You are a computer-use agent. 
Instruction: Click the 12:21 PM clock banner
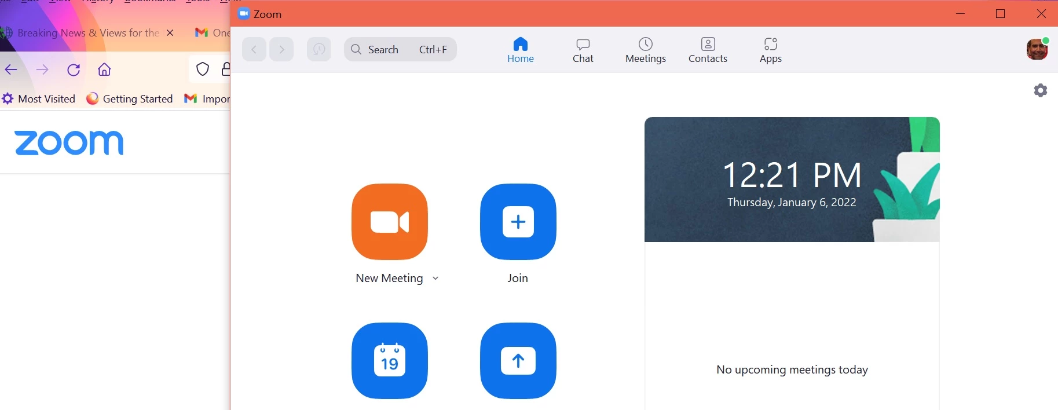792,180
